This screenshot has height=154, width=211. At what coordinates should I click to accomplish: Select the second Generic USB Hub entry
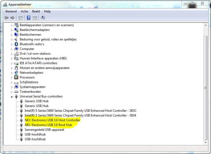click(x=36, y=106)
